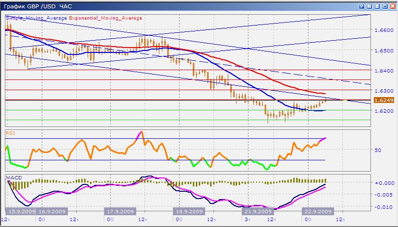Click the vertical split icon in title bar
This screenshot has width=398, height=227.
369,5
